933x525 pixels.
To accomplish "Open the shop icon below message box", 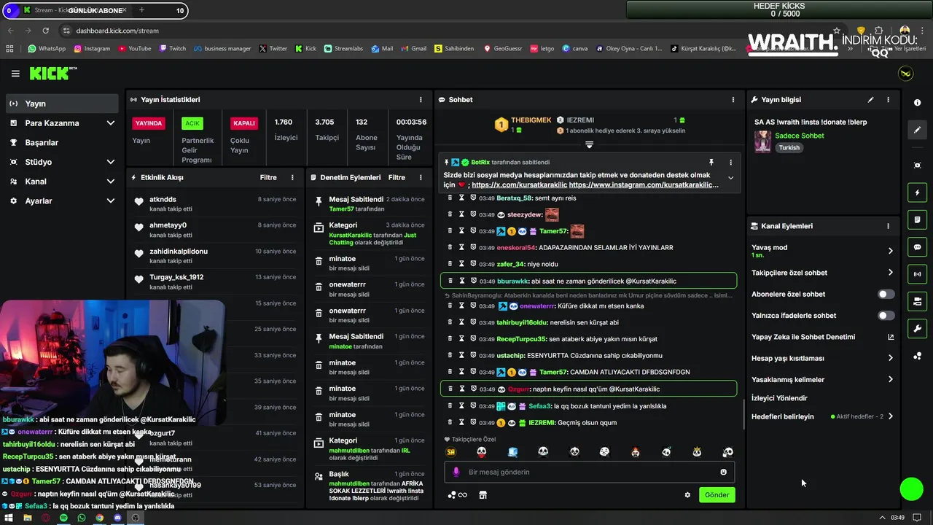I will tap(483, 495).
